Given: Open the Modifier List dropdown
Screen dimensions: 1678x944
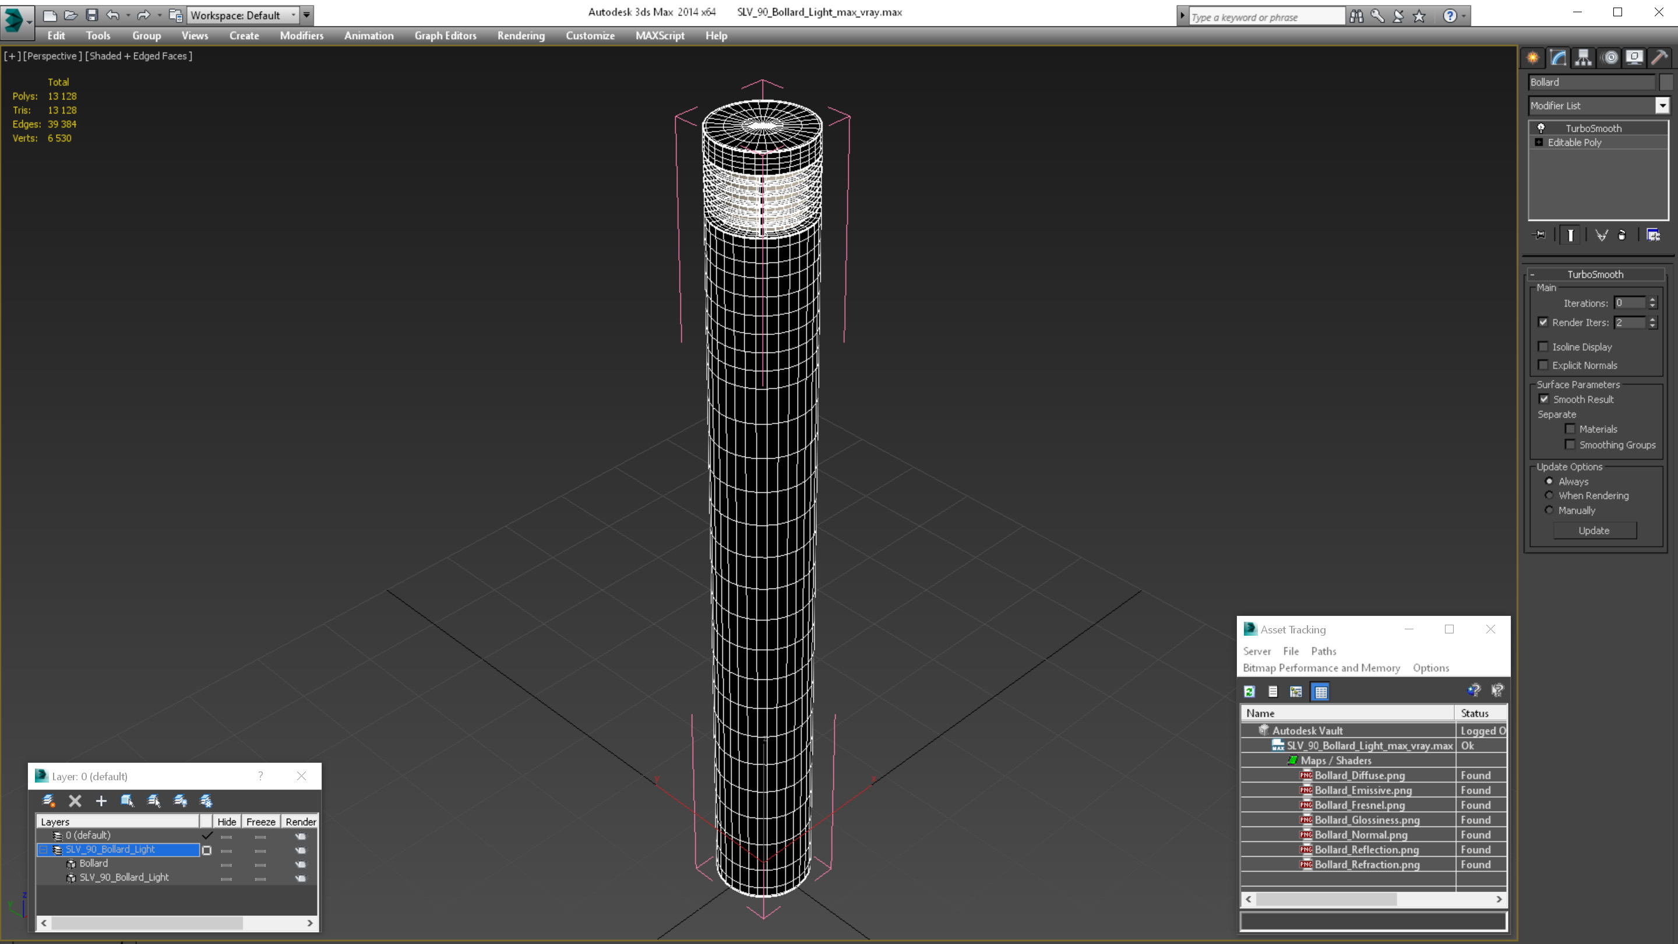Looking at the screenshot, I should [x=1662, y=105].
